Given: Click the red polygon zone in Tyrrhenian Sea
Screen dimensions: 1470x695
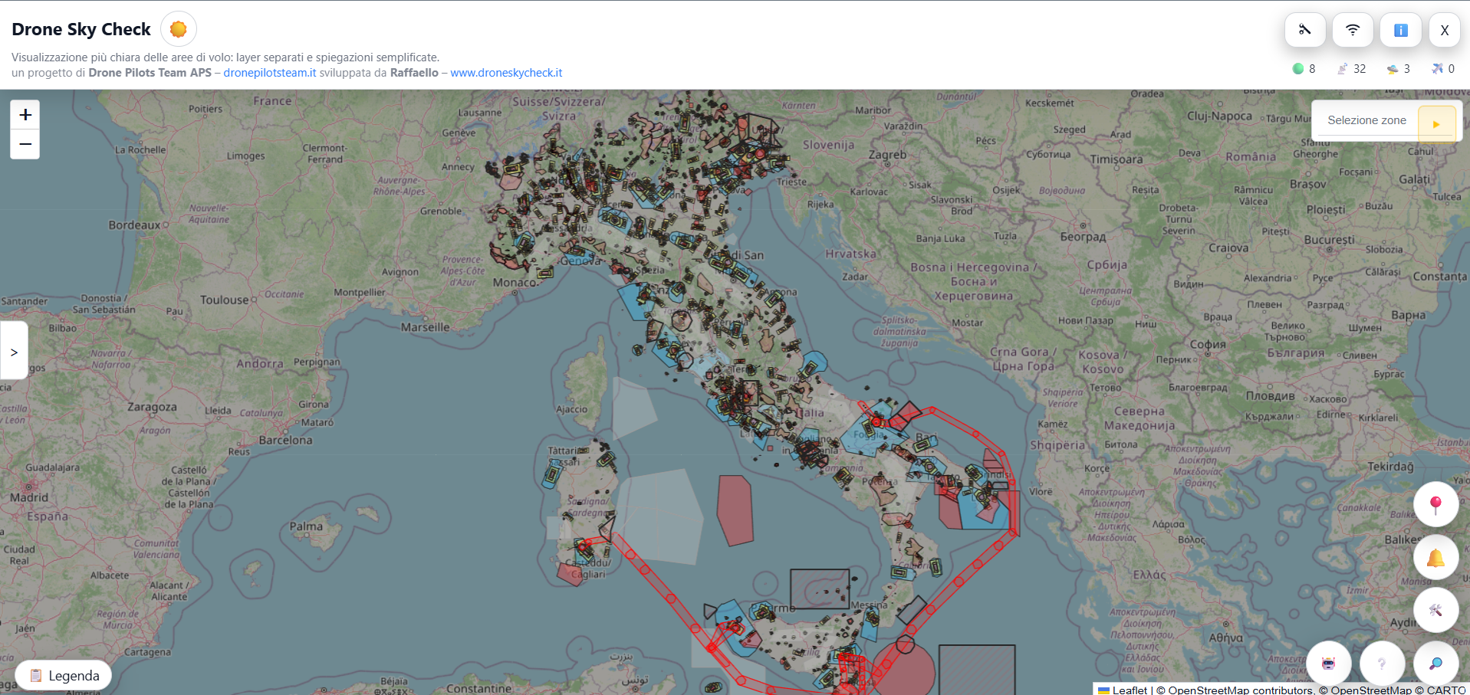Looking at the screenshot, I should (x=735, y=510).
